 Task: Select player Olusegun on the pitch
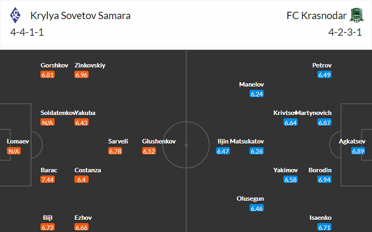[250, 199]
